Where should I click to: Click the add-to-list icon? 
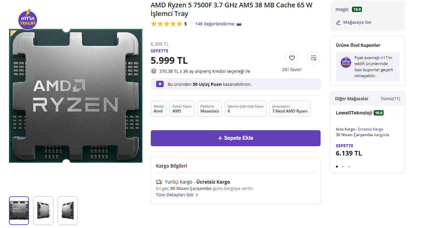tap(313, 58)
